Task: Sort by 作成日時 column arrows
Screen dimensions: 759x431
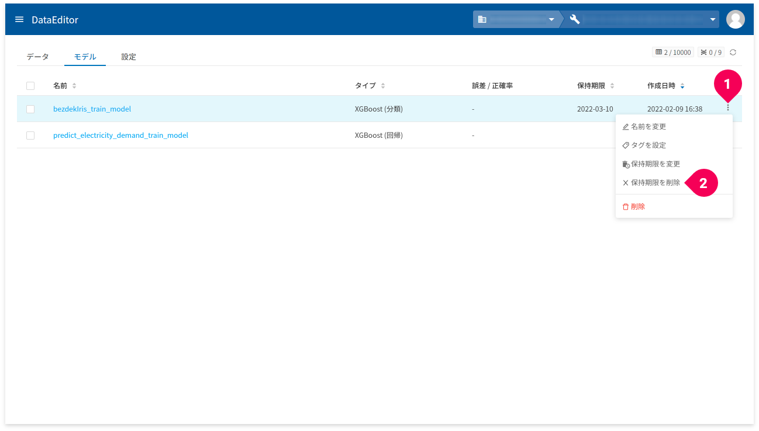Action: [x=682, y=86]
